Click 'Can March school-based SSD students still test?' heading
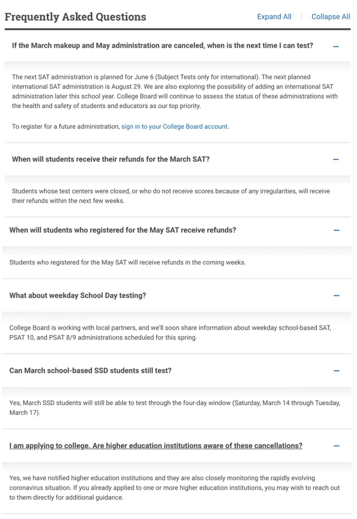Image resolution: width=357 pixels, height=519 pixels. (90, 371)
